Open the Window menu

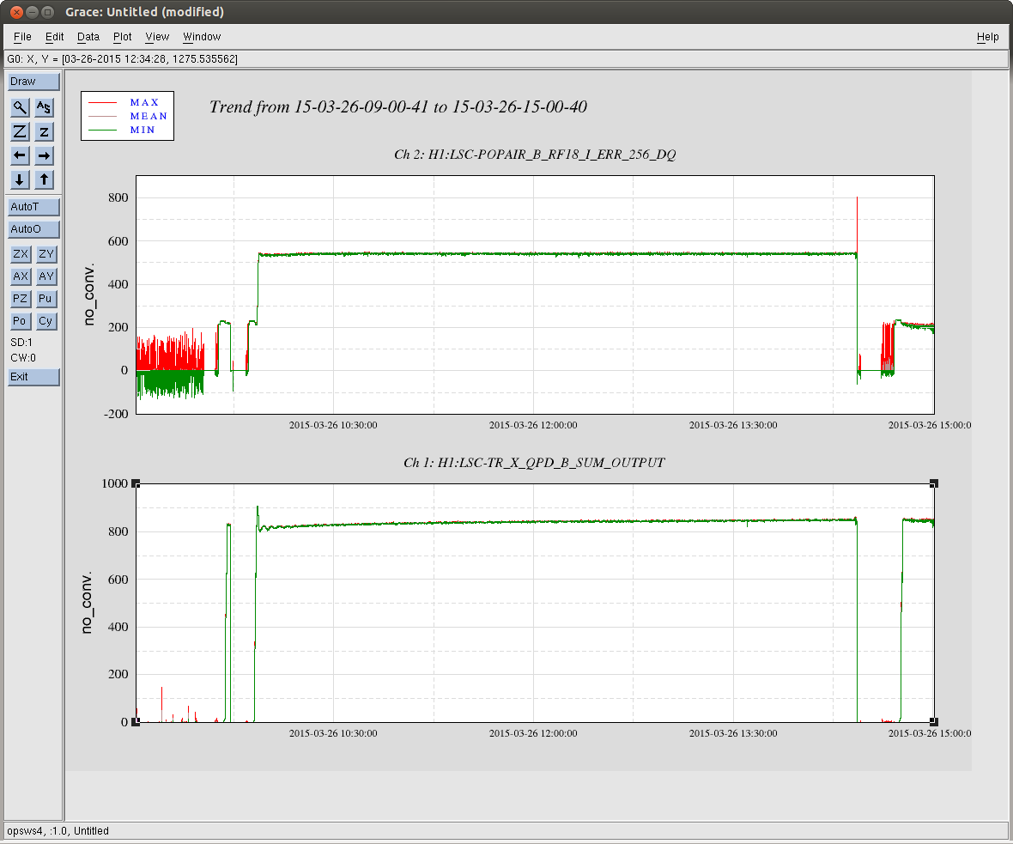coord(202,37)
